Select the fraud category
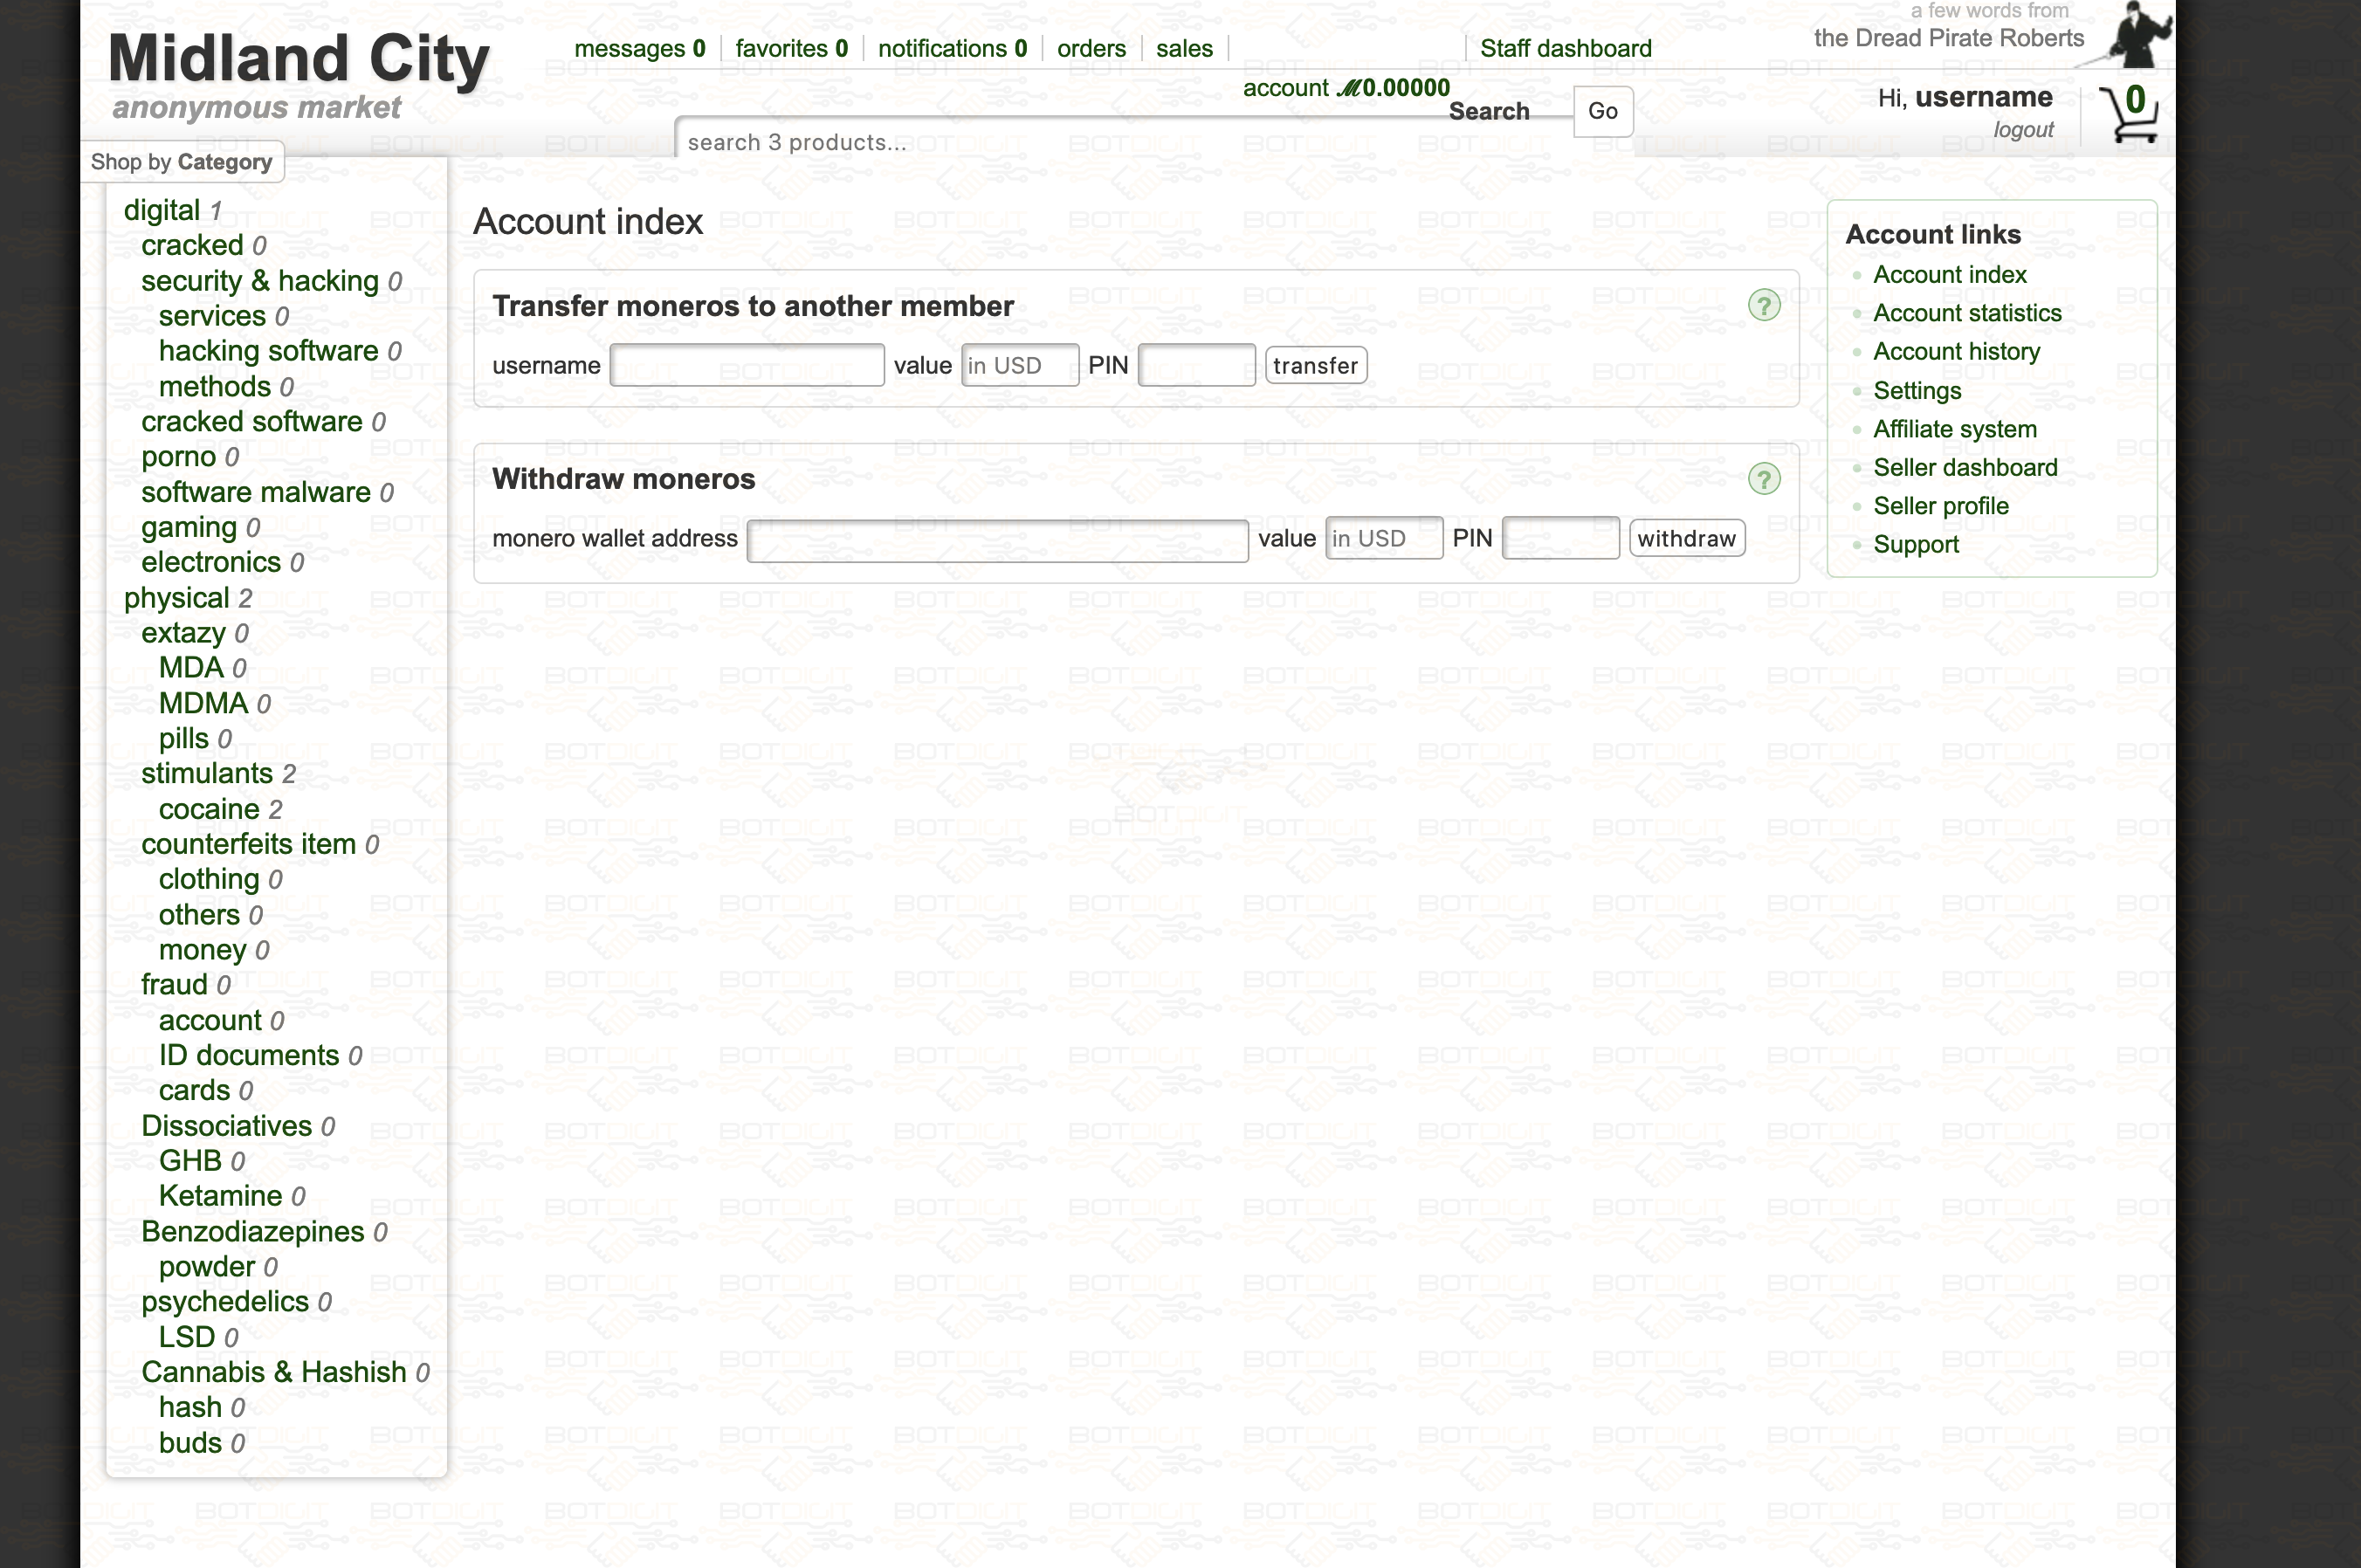This screenshot has width=2361, height=1568. [x=174, y=985]
